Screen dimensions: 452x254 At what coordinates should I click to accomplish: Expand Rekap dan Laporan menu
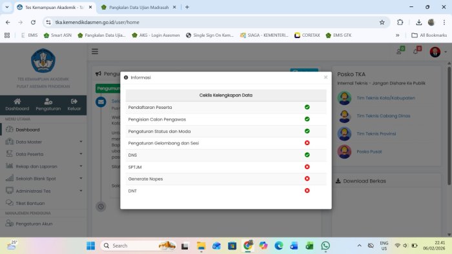click(43, 166)
